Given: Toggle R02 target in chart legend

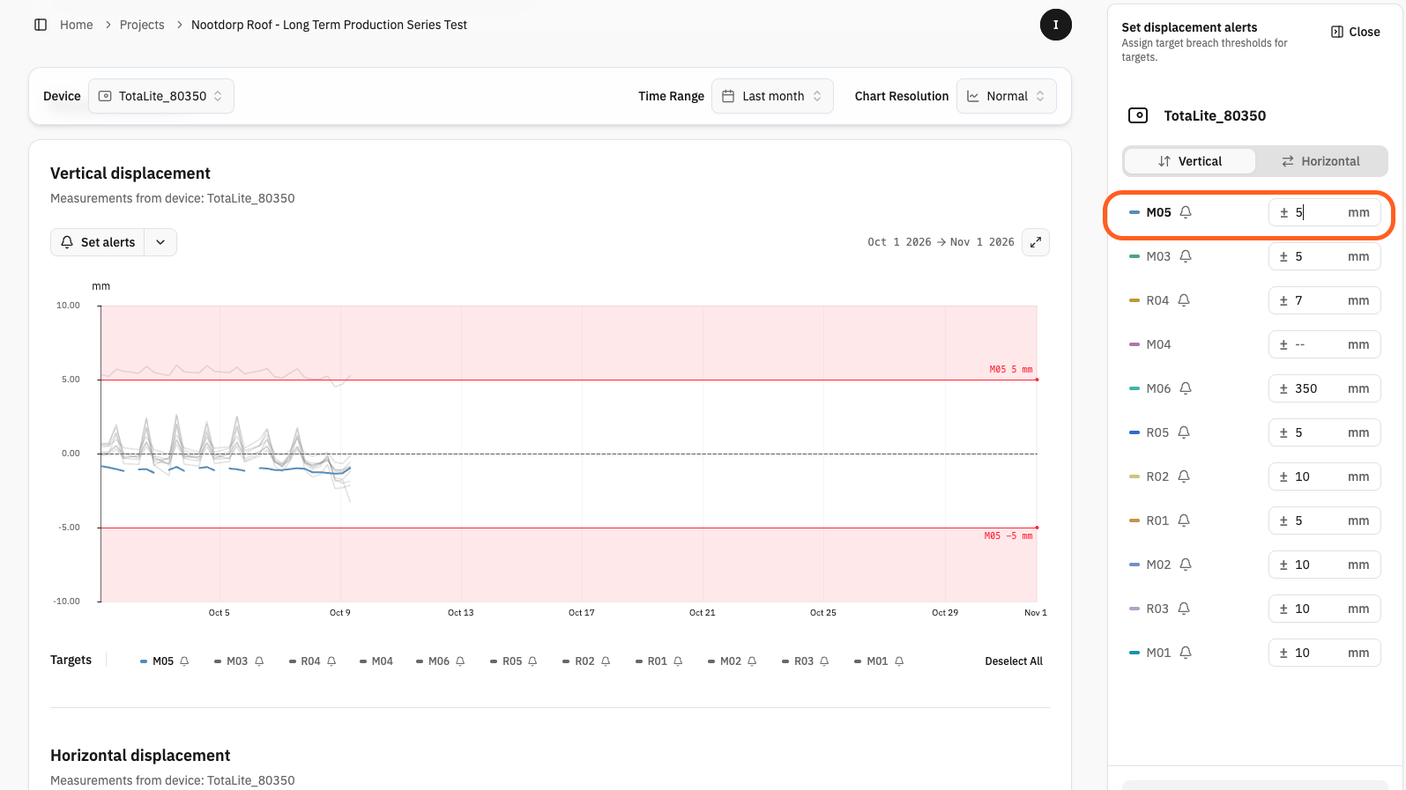Looking at the screenshot, I should pyautogui.click(x=587, y=661).
